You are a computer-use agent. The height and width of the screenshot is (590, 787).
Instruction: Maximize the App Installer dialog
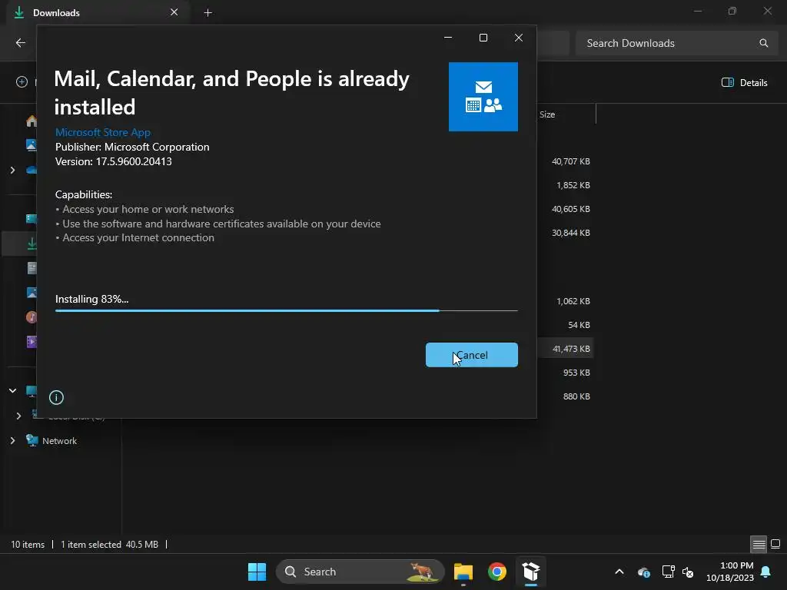tap(483, 38)
